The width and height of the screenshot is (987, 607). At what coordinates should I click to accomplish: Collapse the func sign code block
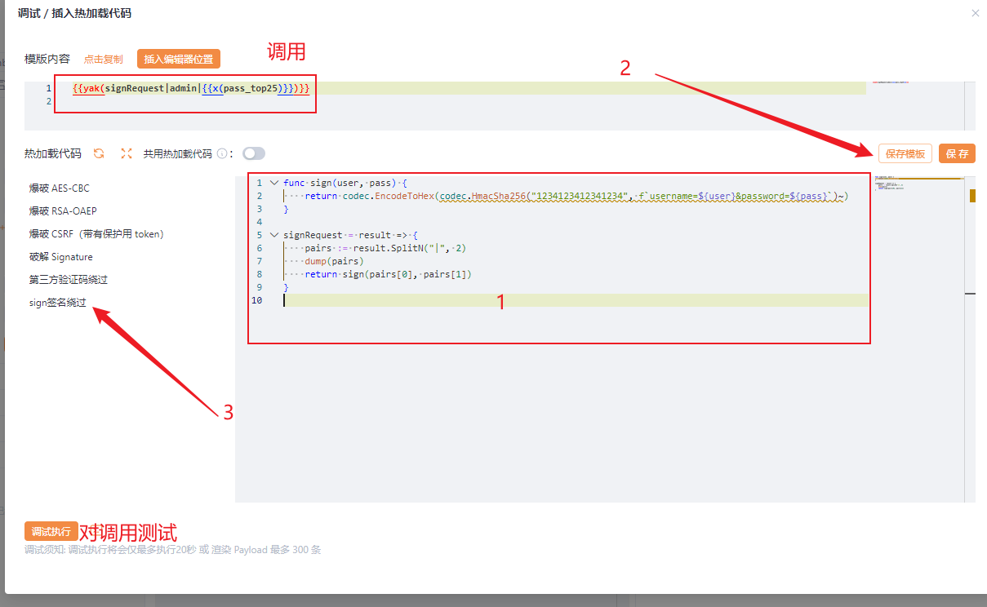[273, 183]
